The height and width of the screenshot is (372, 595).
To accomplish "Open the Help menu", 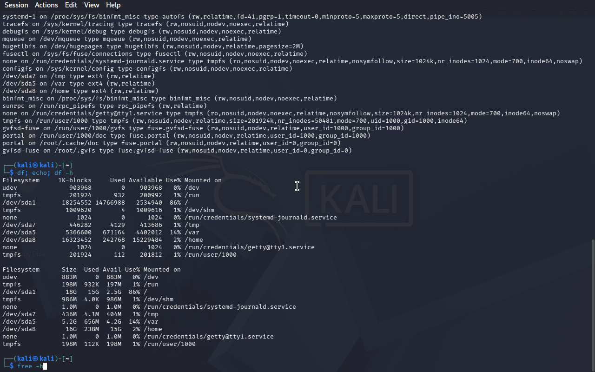I will coord(113,5).
